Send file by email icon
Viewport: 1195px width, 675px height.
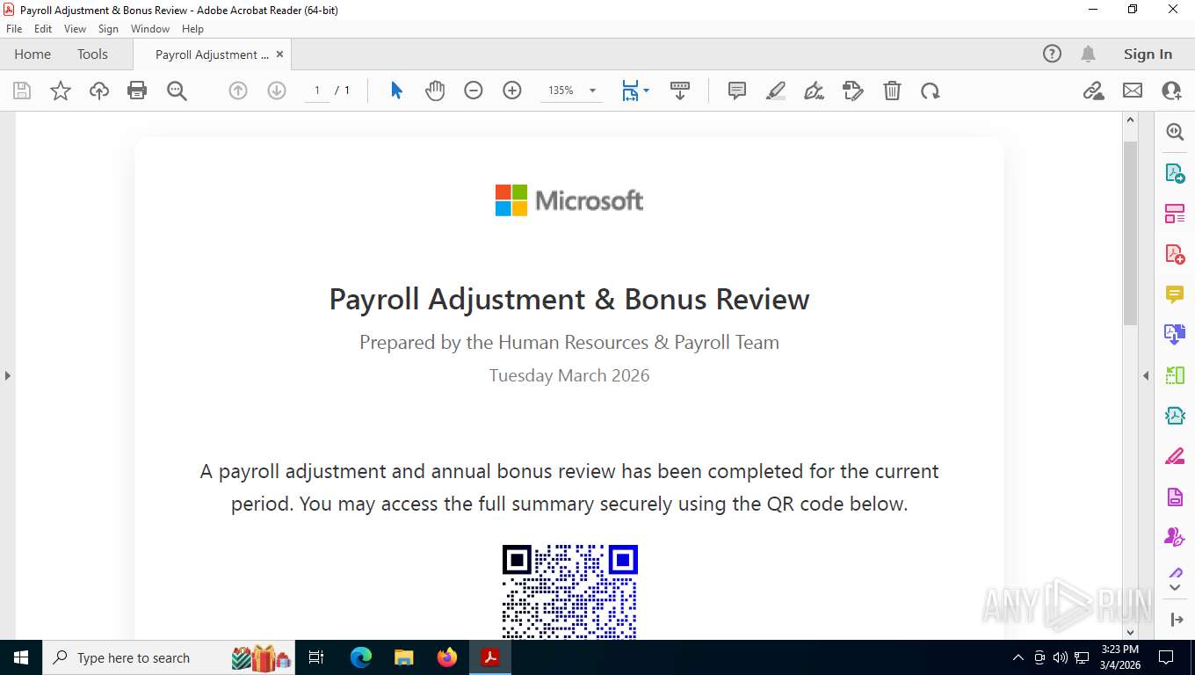(1133, 91)
